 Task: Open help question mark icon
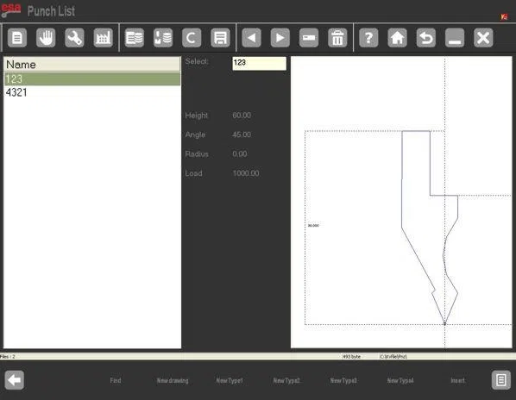pyautogui.click(x=368, y=38)
